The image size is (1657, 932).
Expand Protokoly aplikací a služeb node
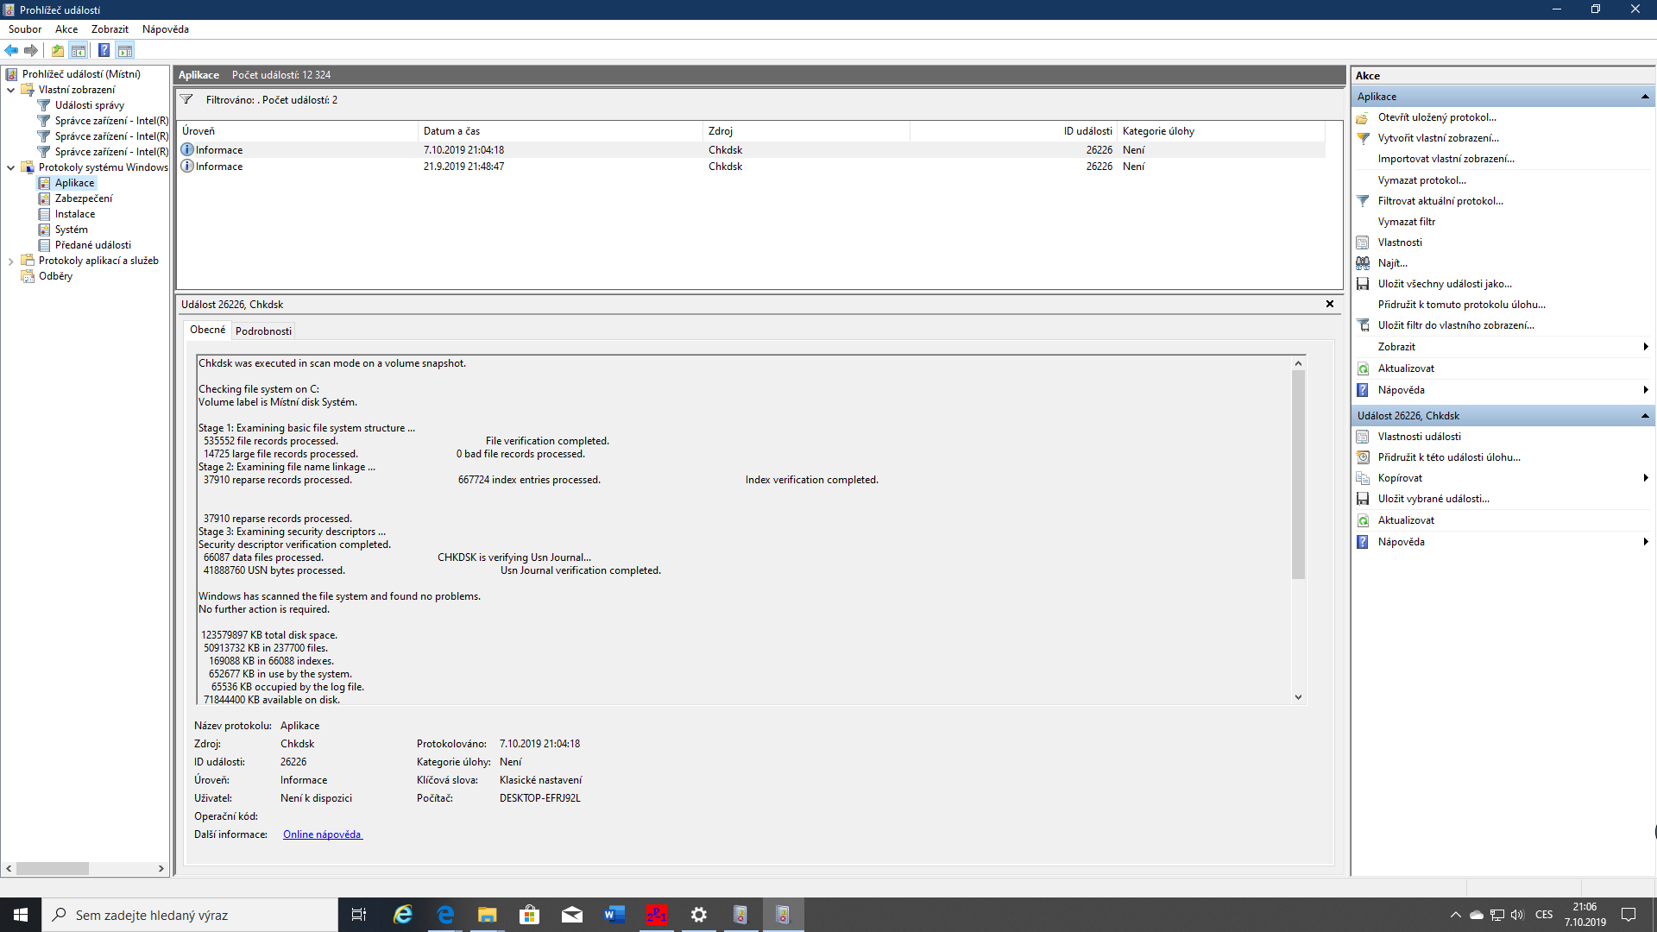10,261
